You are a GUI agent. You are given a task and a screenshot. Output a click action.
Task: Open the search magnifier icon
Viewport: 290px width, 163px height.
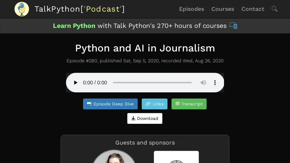[x=274, y=9]
